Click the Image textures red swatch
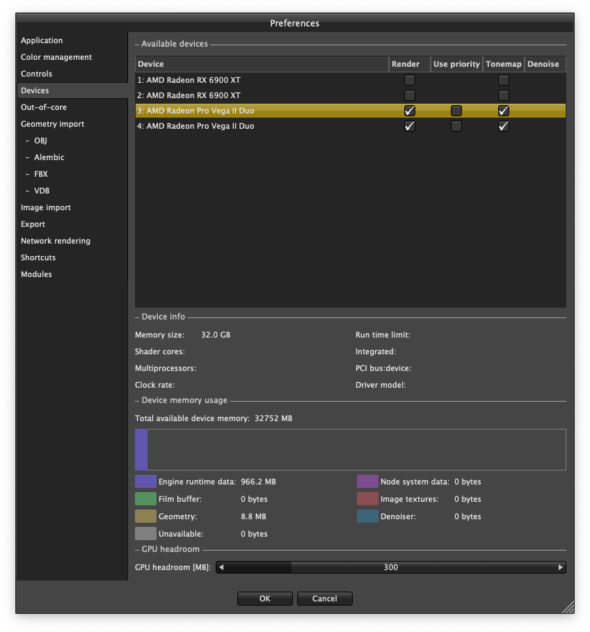The width and height of the screenshot is (590, 632). [367, 499]
